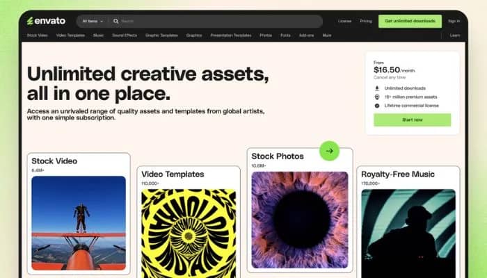Open the Royalty-Free Music card title
This screenshot has height=278, width=487.
point(398,174)
